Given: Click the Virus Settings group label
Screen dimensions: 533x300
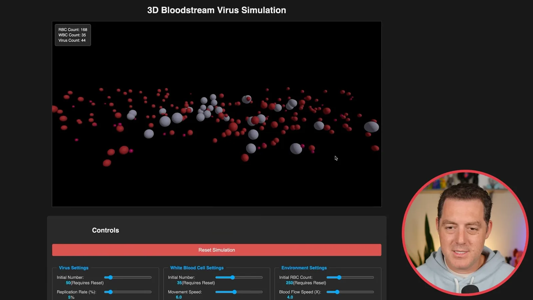Looking at the screenshot, I should tap(74, 268).
